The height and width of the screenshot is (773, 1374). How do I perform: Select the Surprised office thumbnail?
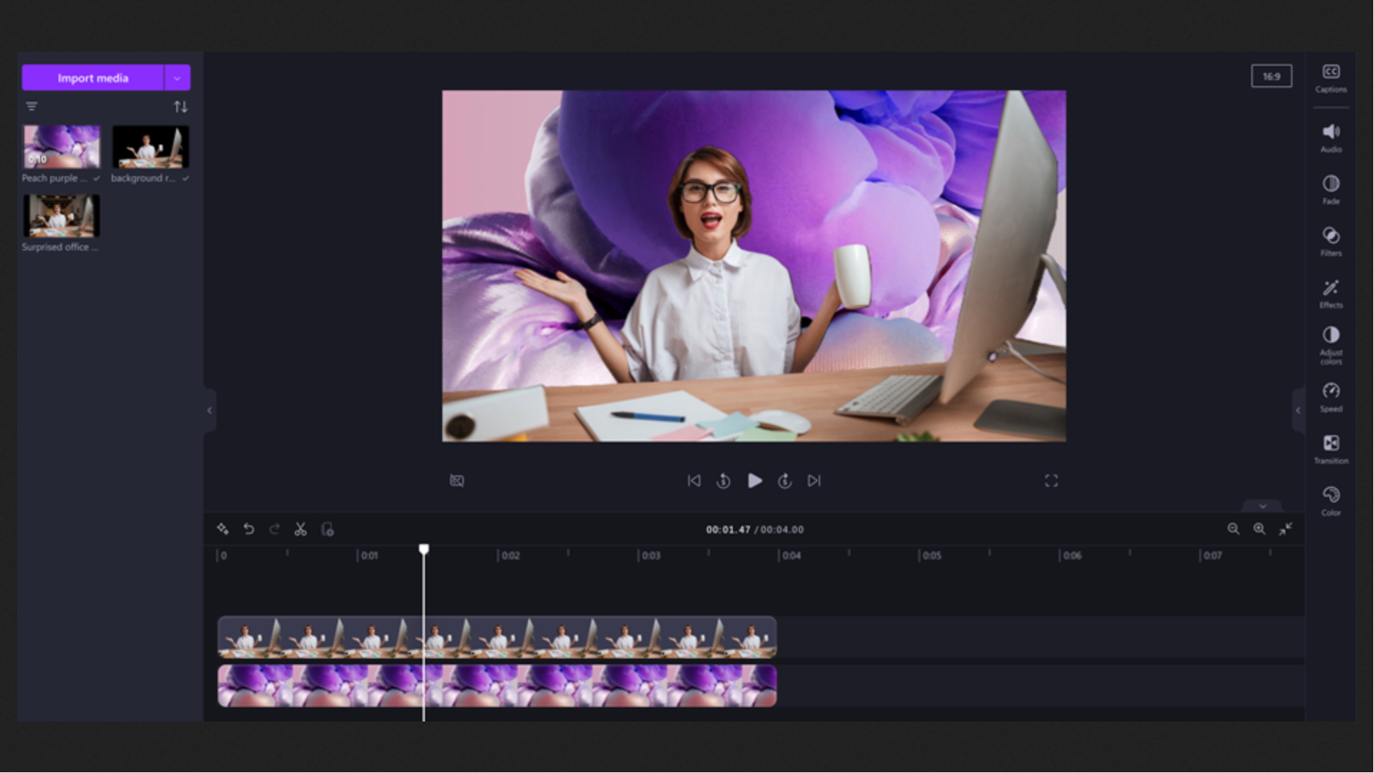61,215
